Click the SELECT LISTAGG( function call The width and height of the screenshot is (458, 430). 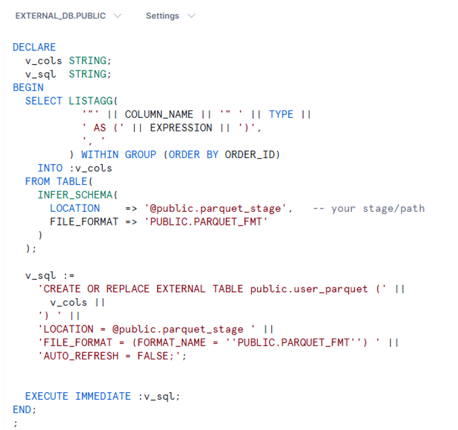[x=71, y=101]
